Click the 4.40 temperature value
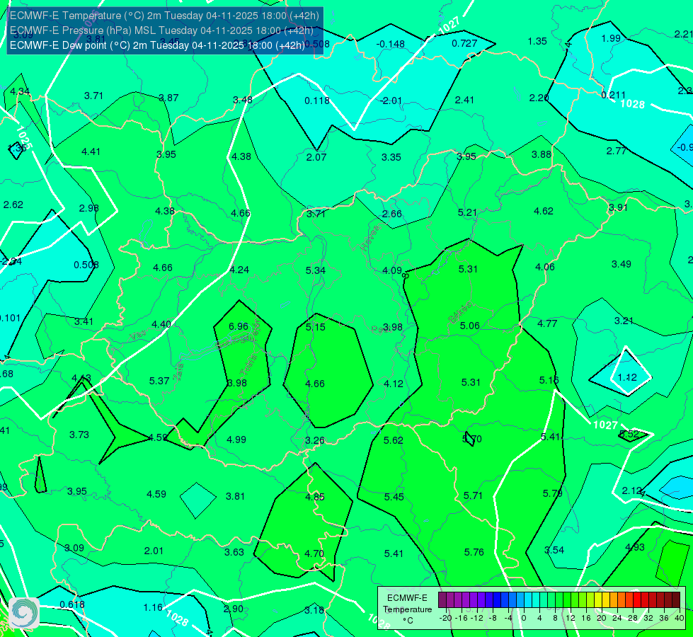This screenshot has height=637, width=693. (161, 324)
